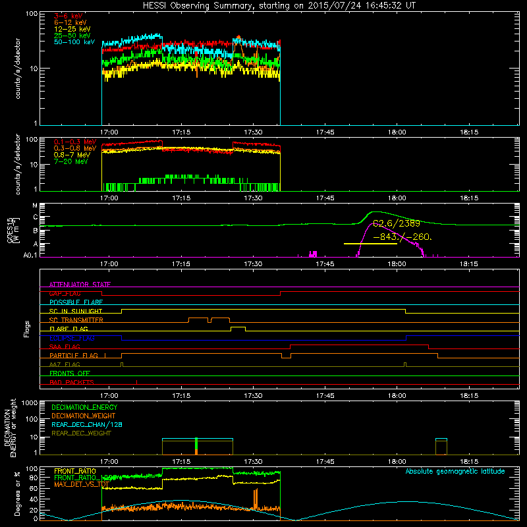The width and height of the screenshot is (527, 527).
Task: Click the orange MAX_DET_VS_TOT legend label
Action: (x=81, y=484)
